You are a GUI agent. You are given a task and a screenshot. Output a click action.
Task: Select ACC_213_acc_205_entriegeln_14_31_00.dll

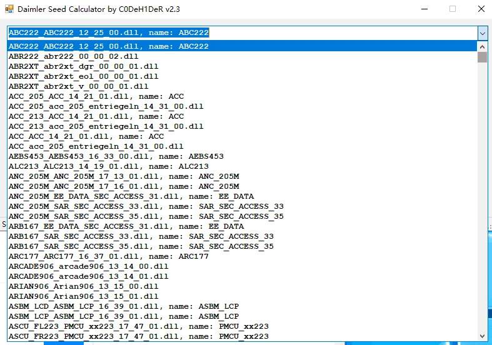click(242, 126)
